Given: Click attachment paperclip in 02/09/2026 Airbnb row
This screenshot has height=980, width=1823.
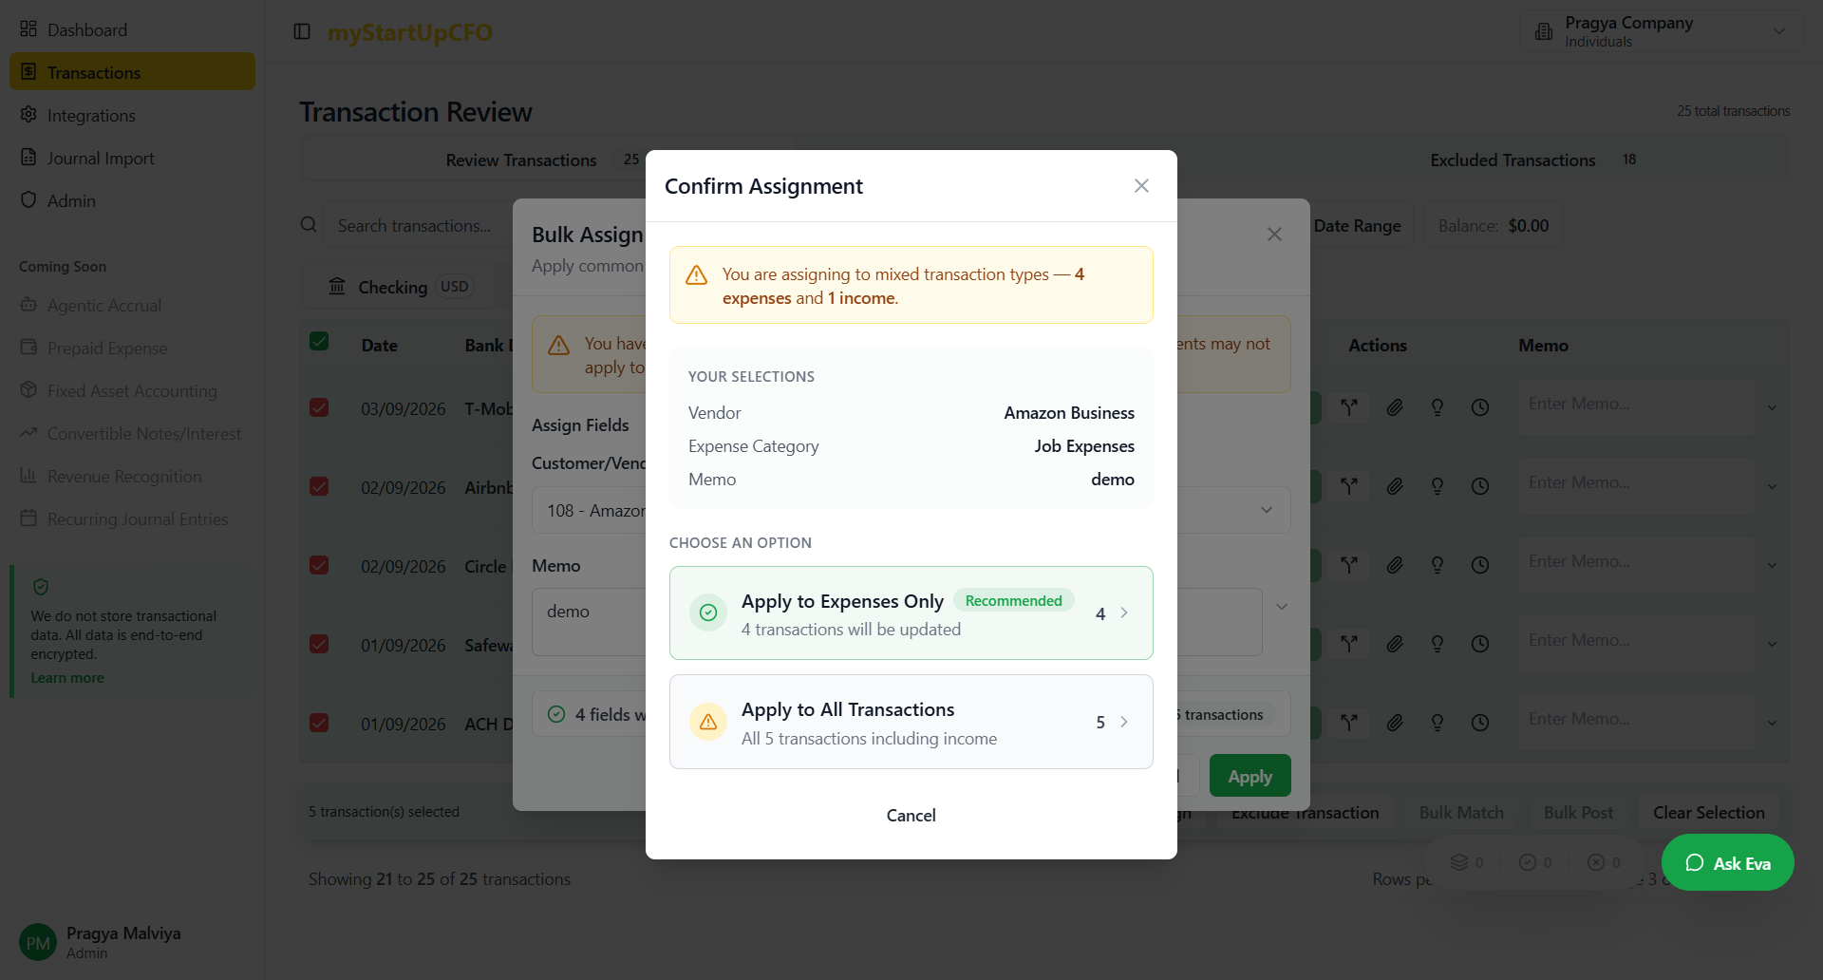Looking at the screenshot, I should tap(1394, 486).
